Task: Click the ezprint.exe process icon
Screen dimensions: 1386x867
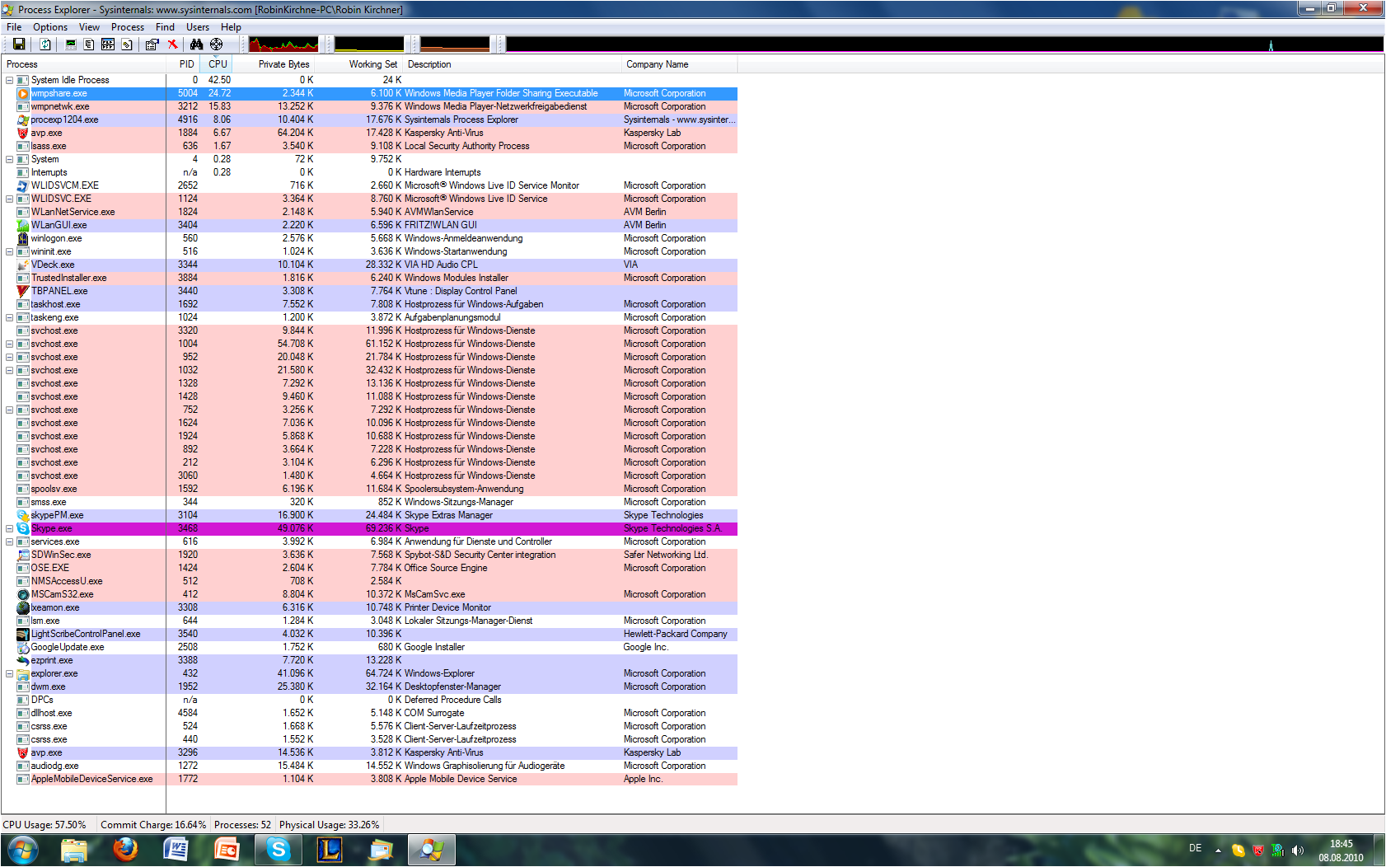Action: point(23,661)
